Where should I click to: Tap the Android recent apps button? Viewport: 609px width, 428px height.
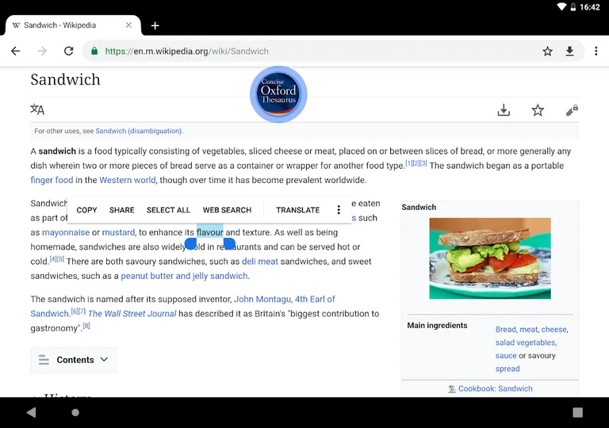click(x=577, y=412)
